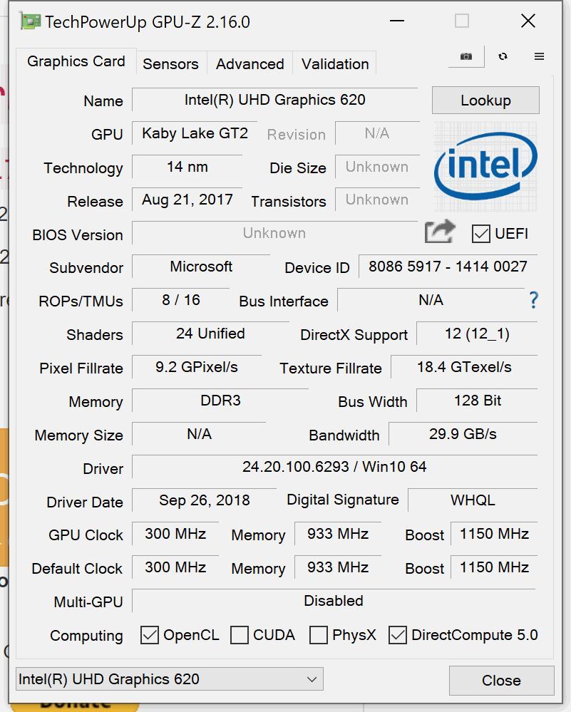Capture a screenshot using the camera icon

[465, 55]
